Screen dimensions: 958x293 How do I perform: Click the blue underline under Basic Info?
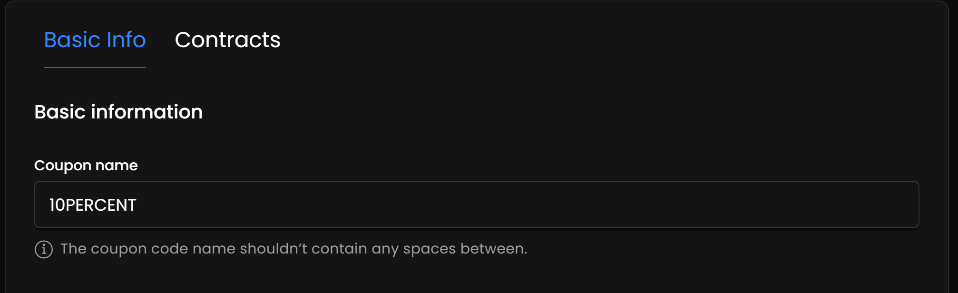pyautogui.click(x=95, y=67)
